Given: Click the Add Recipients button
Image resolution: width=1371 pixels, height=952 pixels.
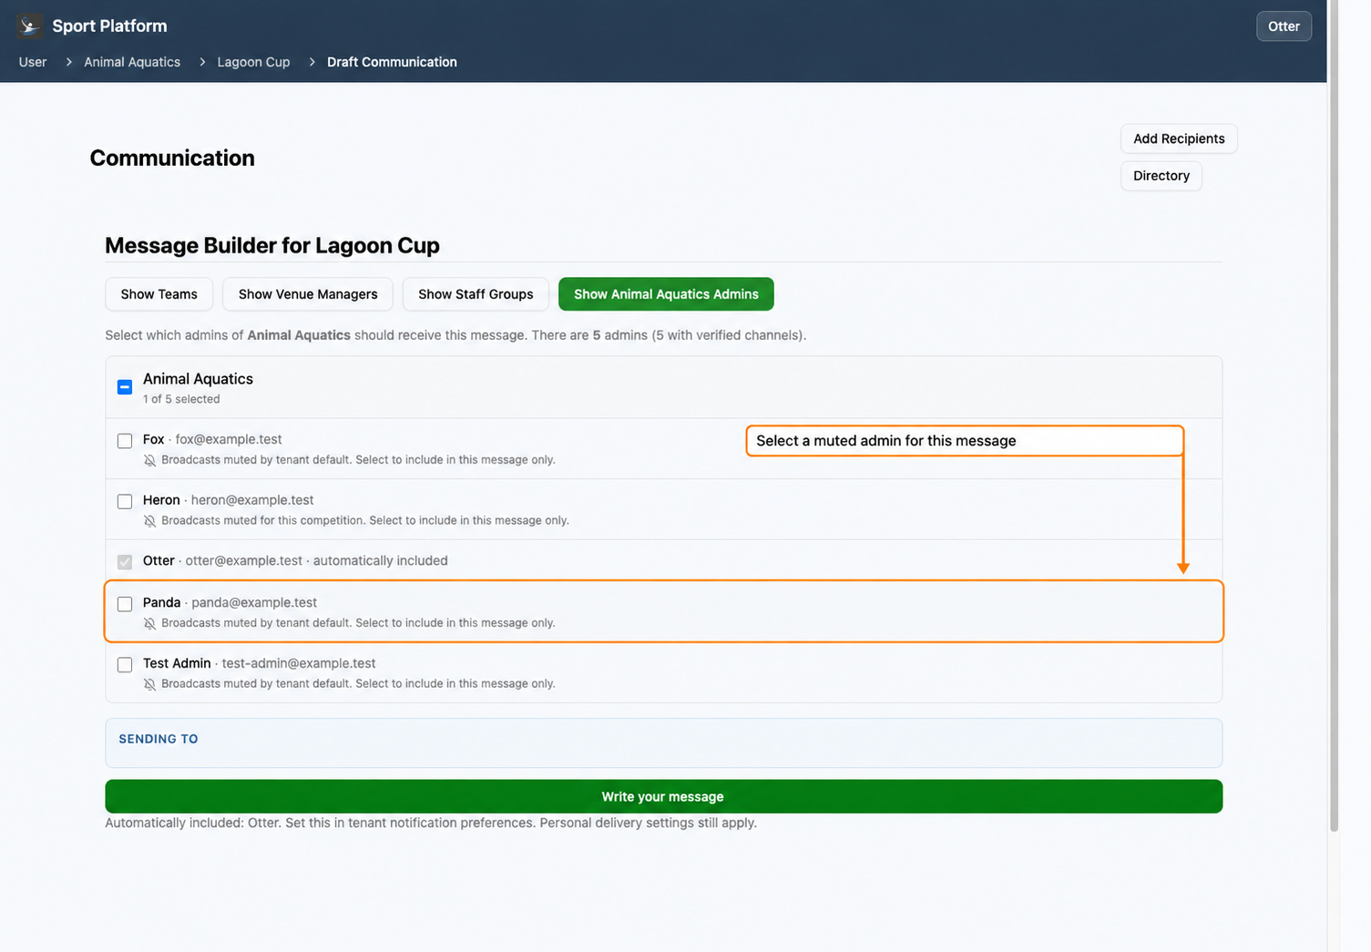Looking at the screenshot, I should click(x=1179, y=138).
